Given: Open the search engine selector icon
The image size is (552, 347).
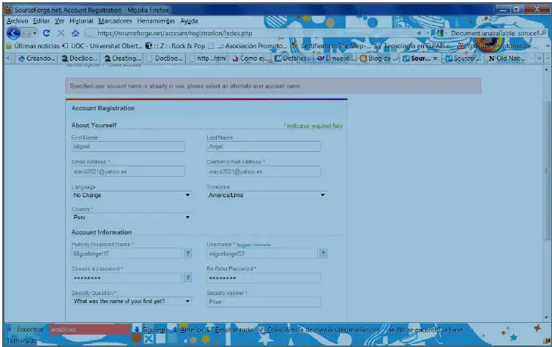Looking at the screenshot, I should tap(440, 33).
